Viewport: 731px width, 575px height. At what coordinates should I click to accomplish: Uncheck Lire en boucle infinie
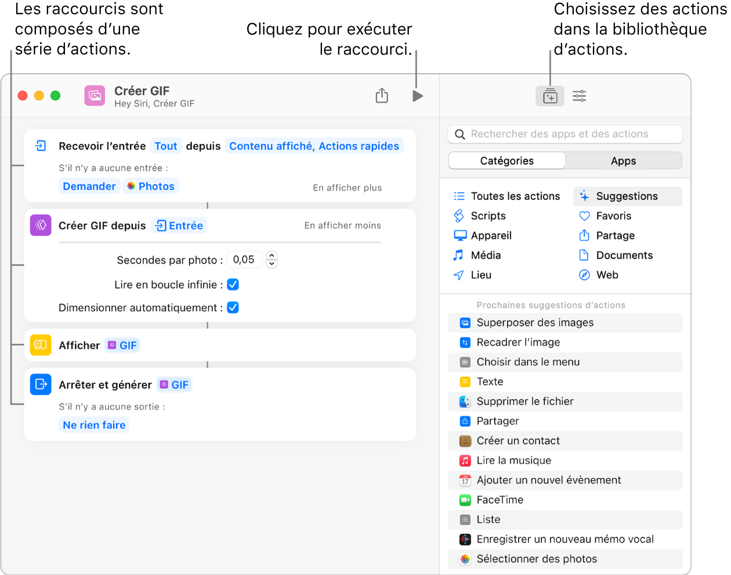[233, 284]
